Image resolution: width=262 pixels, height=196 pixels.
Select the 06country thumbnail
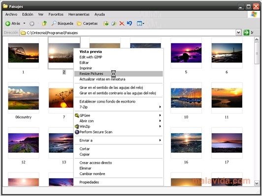pos(24,98)
